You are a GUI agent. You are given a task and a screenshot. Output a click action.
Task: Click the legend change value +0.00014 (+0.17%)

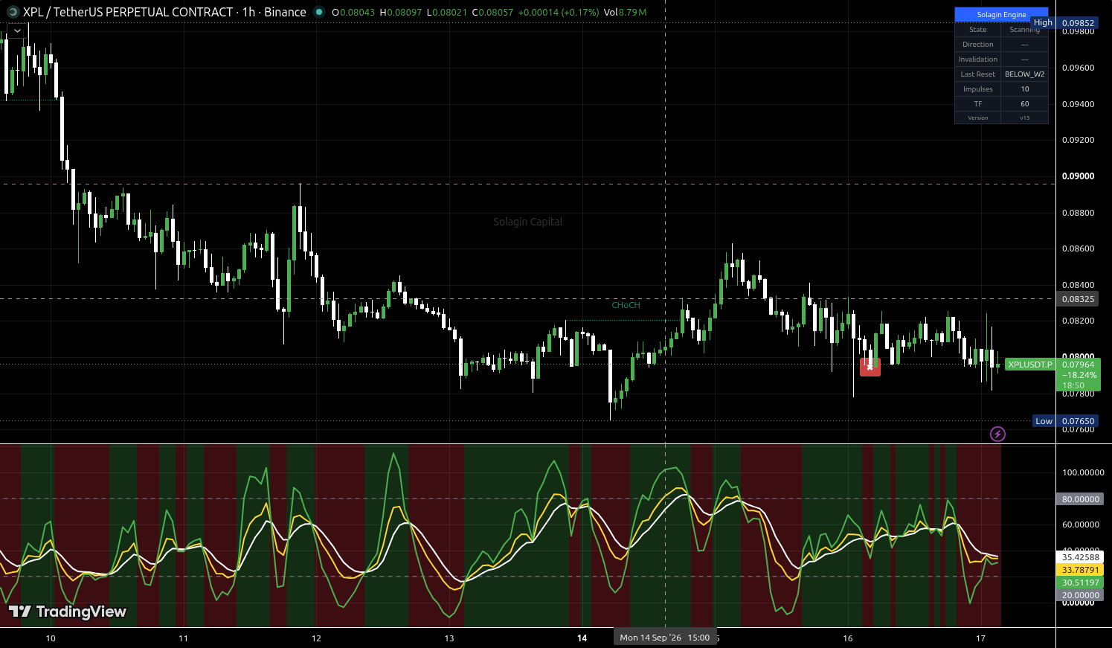pyautogui.click(x=559, y=13)
